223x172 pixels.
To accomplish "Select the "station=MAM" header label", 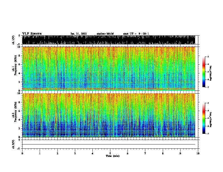I will pos(105,34).
